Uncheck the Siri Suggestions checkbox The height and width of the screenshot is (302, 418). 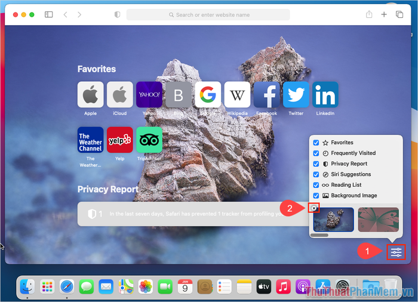316,174
